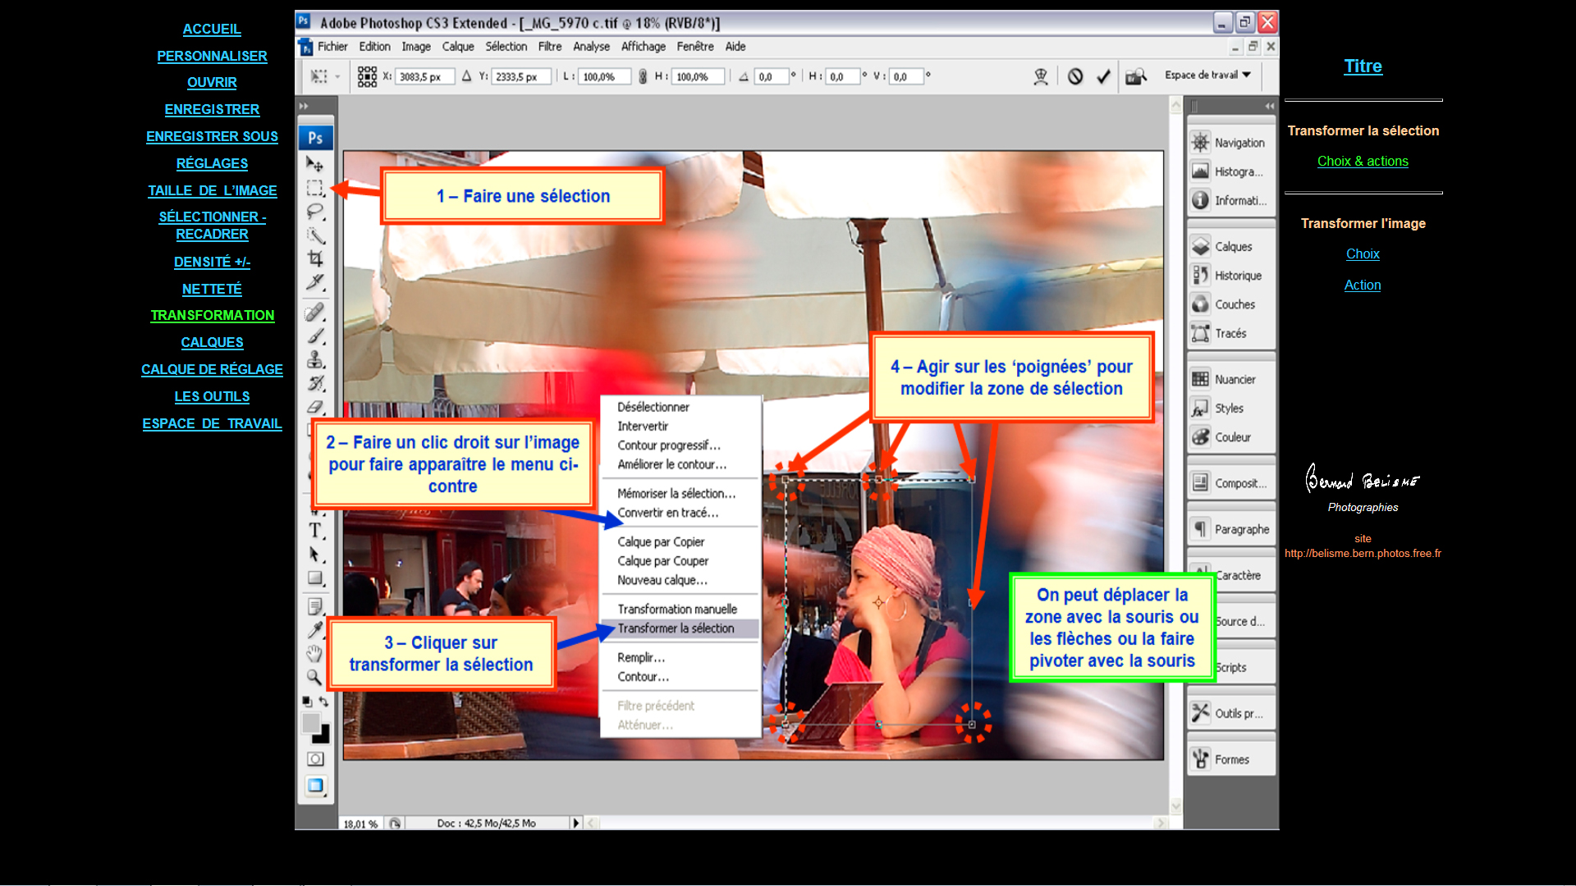Screen dimensions: 1576x886
Task: Swap foreground and background colors
Action: [x=324, y=702]
